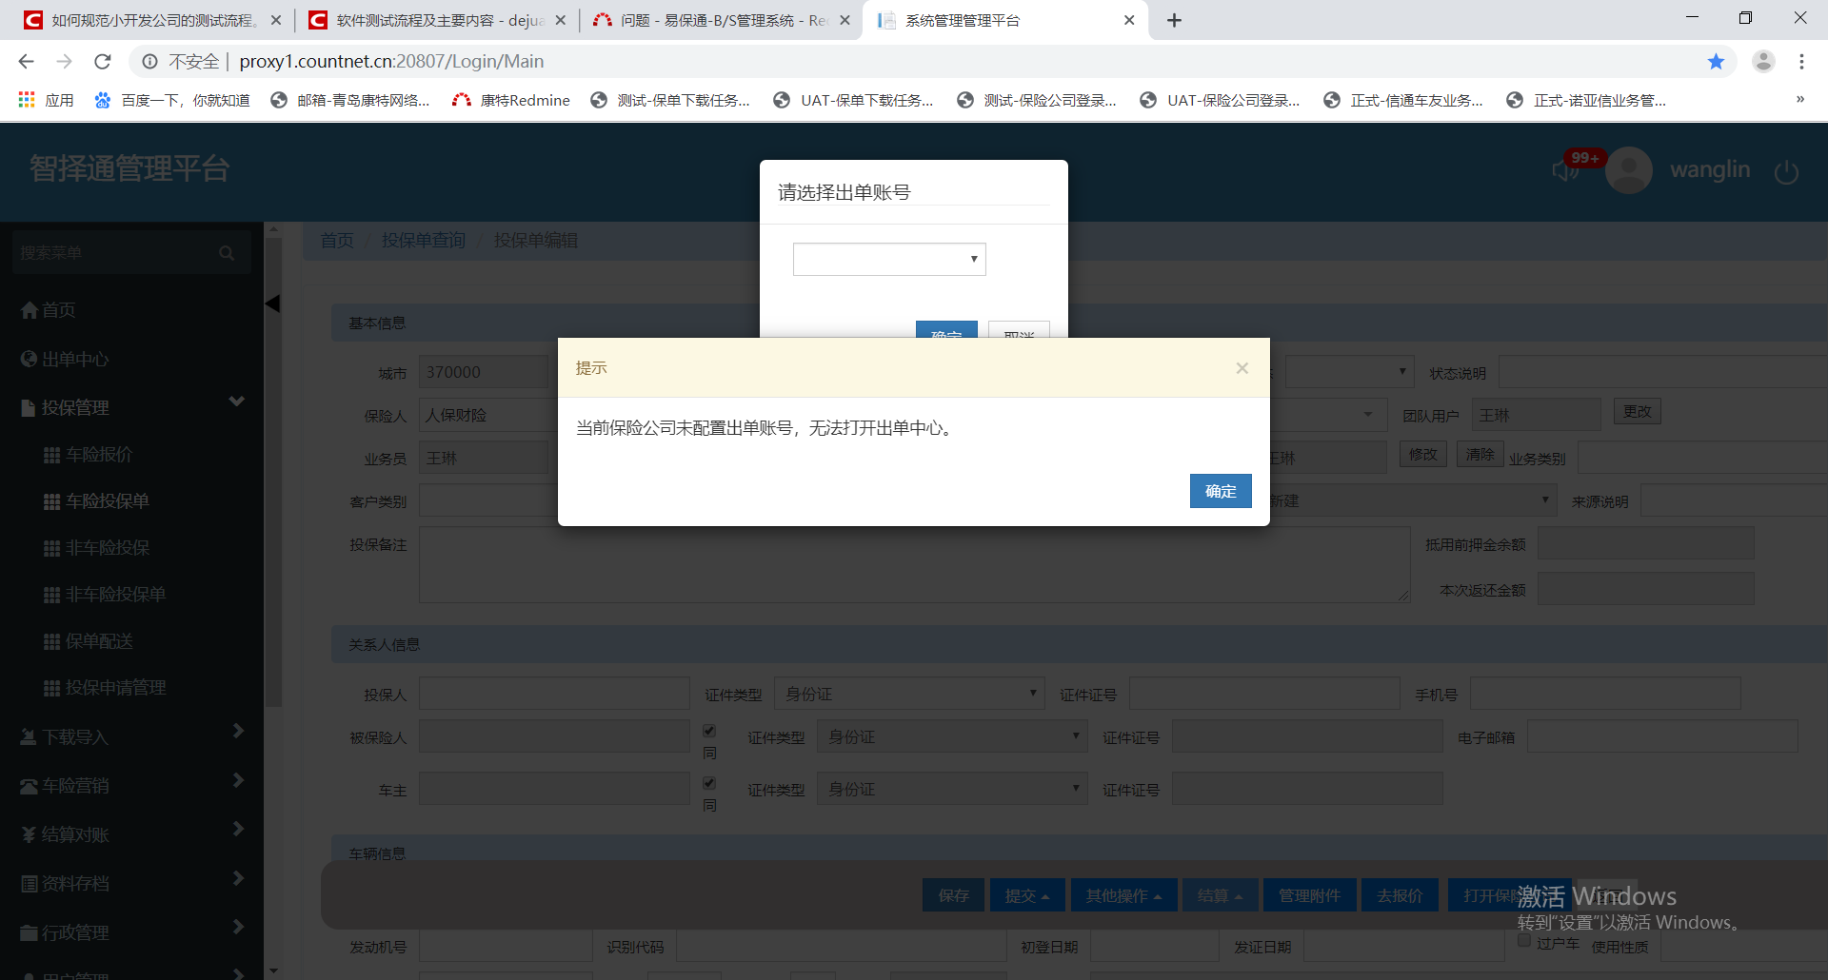Log out using the power icon

pos(1786,171)
